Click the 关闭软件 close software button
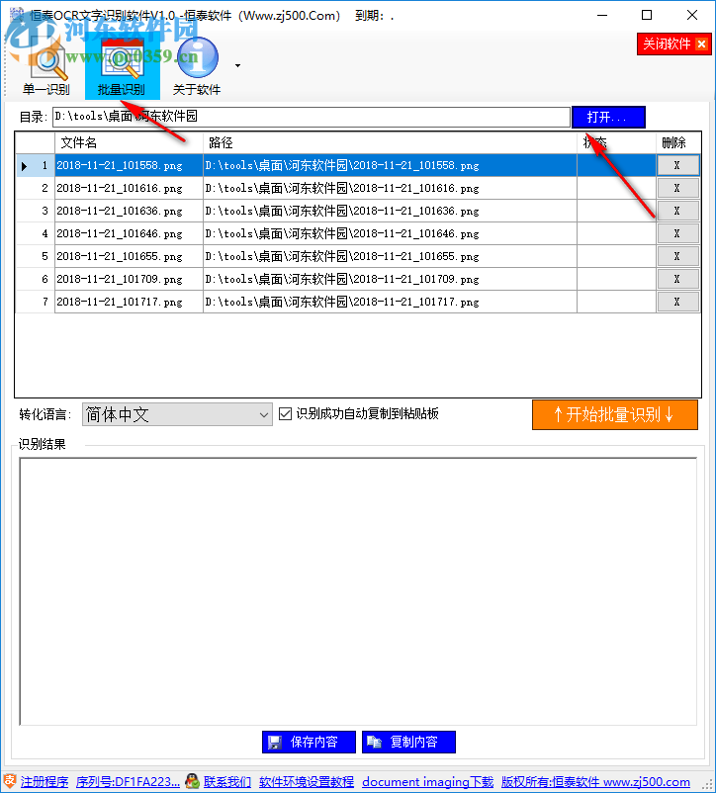Image resolution: width=716 pixels, height=793 pixels. (x=674, y=44)
